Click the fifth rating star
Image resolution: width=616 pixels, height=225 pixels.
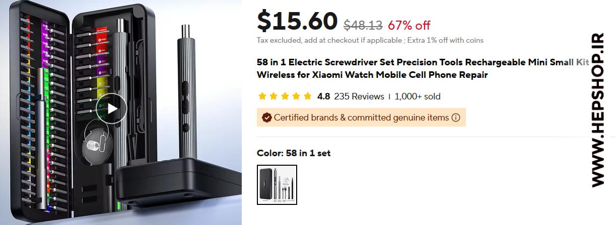(x=307, y=96)
